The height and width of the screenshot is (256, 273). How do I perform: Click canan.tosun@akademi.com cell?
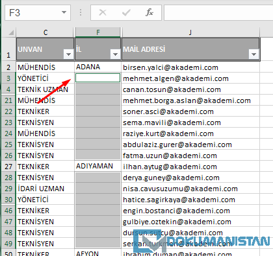click(x=190, y=89)
